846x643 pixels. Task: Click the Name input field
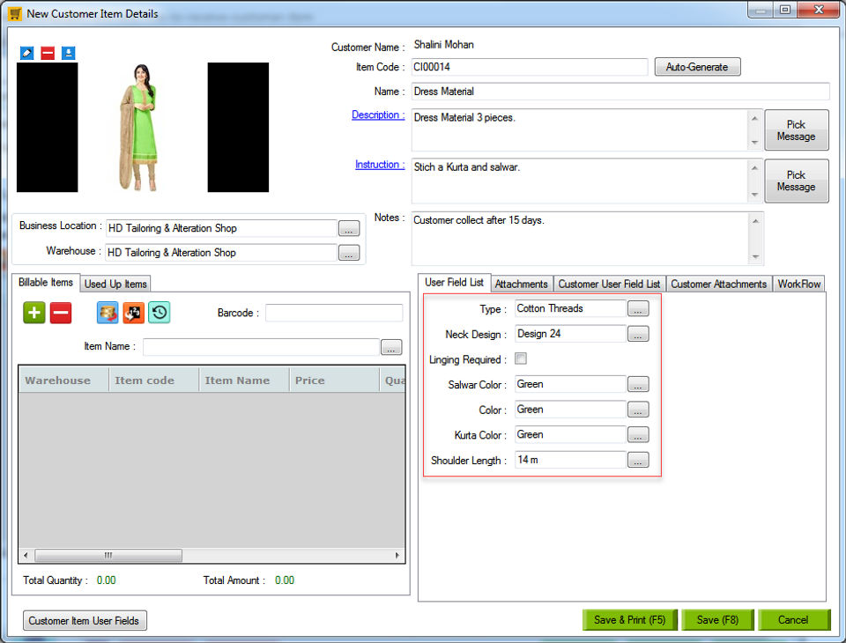pyautogui.click(x=620, y=91)
